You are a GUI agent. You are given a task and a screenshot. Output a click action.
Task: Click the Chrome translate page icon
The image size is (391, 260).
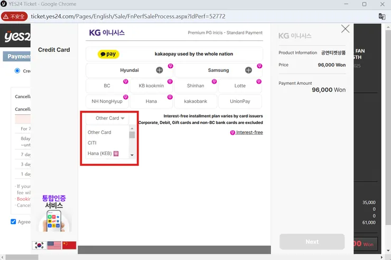point(382,16)
